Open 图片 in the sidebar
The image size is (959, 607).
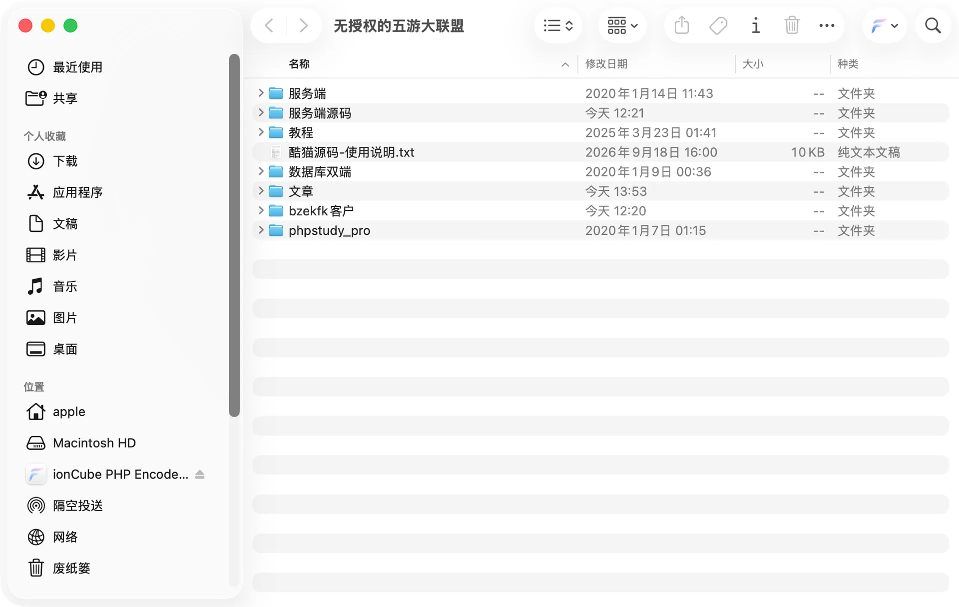[x=65, y=318]
